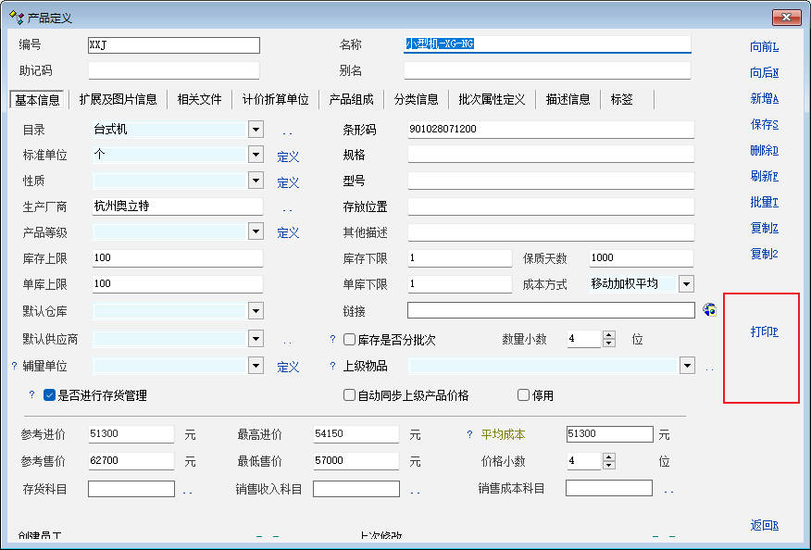Click the 定义 link beside 产品等级

tap(288, 233)
